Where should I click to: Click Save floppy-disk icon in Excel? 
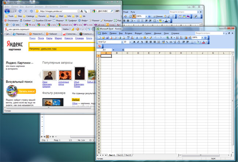tap(107, 38)
